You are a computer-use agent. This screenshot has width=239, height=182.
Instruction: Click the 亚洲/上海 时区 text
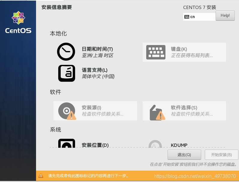98,55
